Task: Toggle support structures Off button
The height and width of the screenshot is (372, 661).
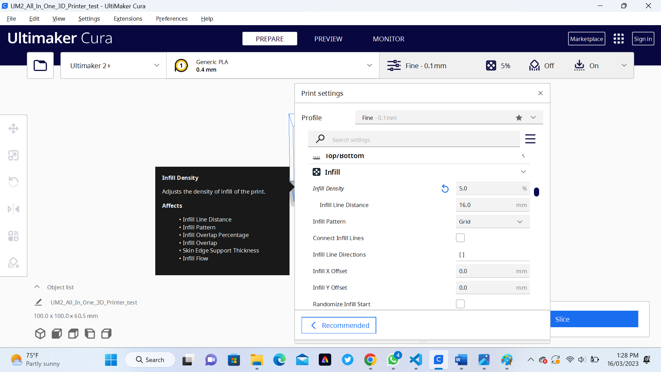Action: click(542, 65)
